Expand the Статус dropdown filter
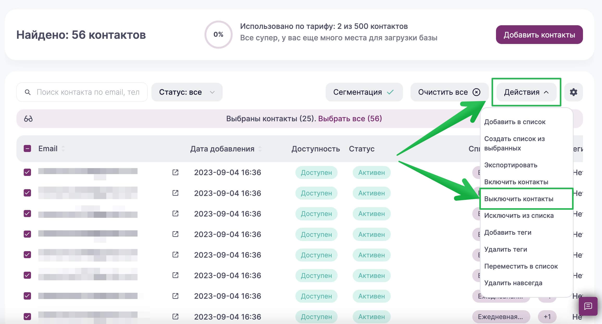 [x=187, y=92]
